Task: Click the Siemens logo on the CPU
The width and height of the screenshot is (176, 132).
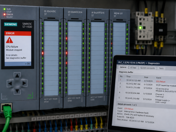Action: coord(11,24)
